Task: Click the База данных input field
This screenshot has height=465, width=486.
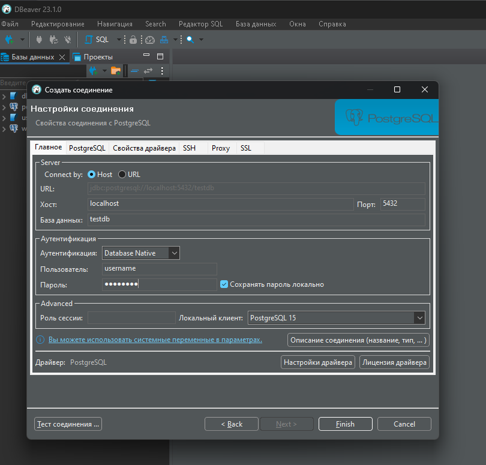Action: [x=256, y=220]
